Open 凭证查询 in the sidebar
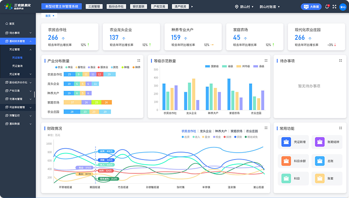 pos(17,66)
